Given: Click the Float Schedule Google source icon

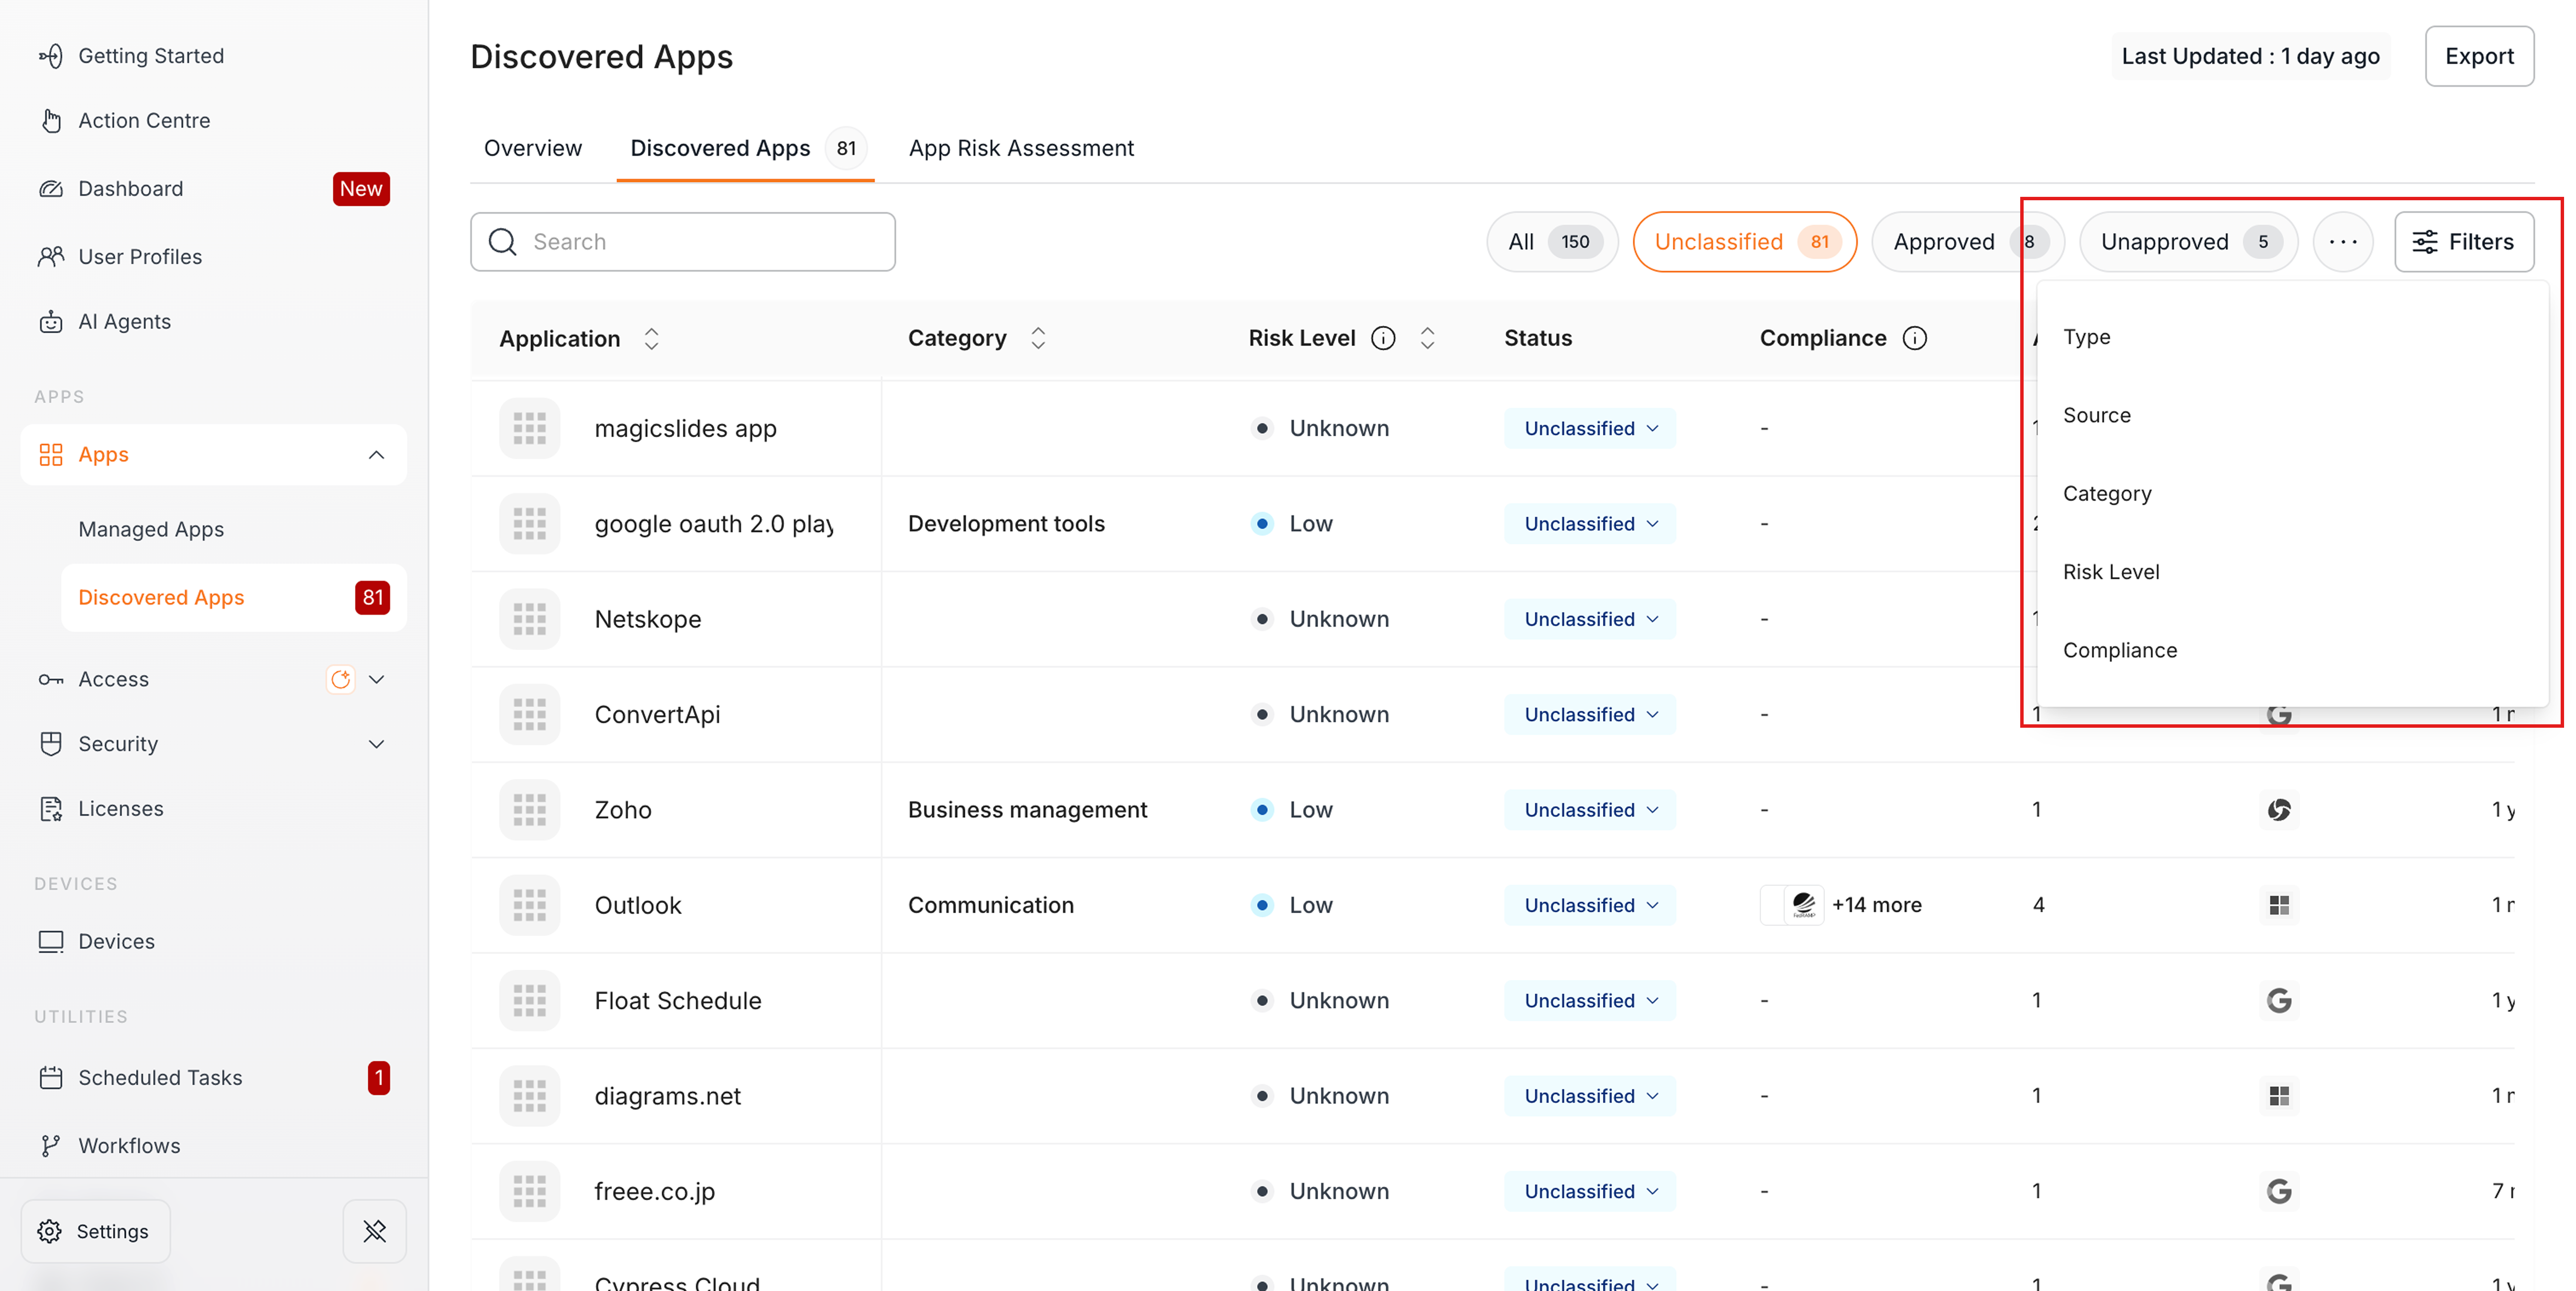Looking at the screenshot, I should (x=2279, y=1001).
